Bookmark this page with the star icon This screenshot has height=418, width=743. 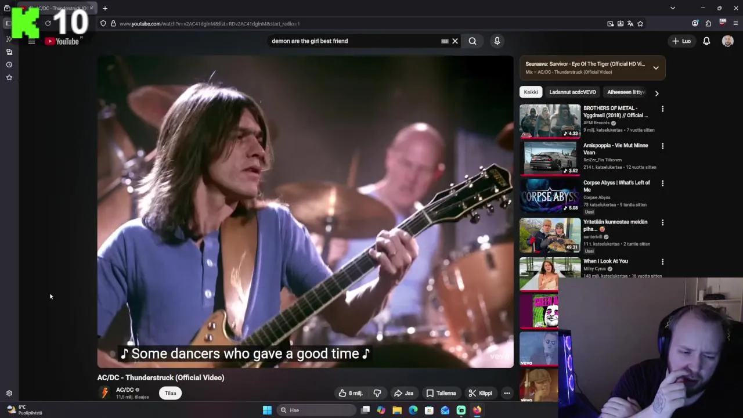point(640,24)
